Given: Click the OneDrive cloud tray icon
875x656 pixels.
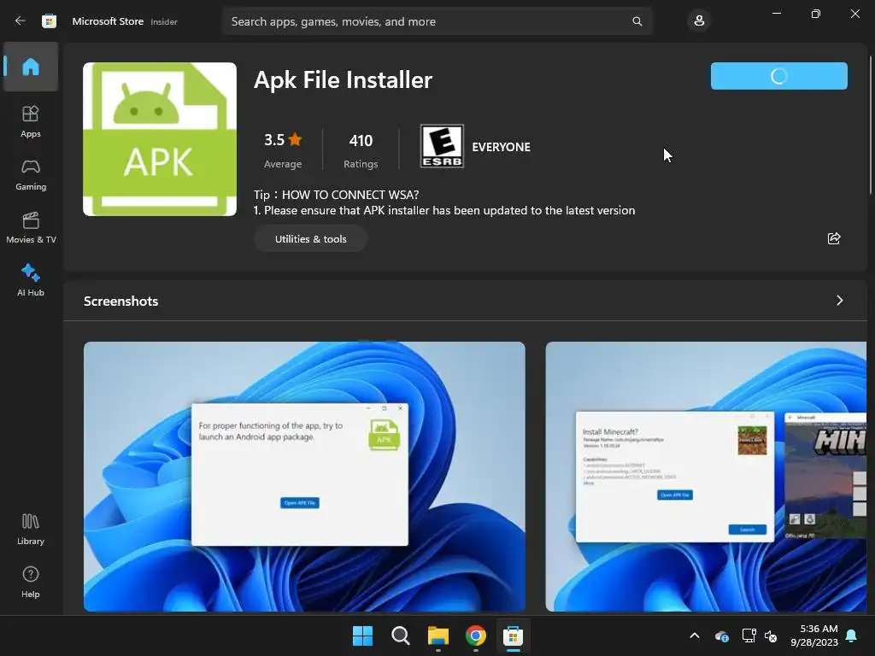Looking at the screenshot, I should click(x=722, y=635).
